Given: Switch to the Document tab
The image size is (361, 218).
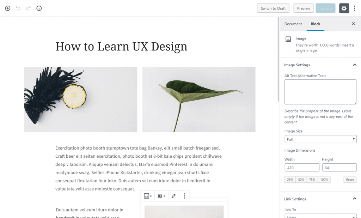Looking at the screenshot, I should point(293,24).
